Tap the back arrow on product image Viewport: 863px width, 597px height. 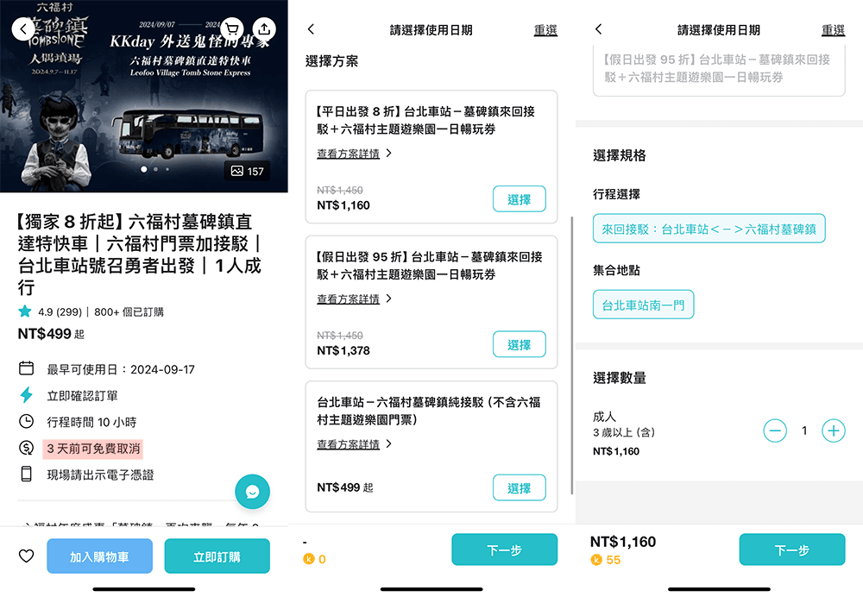[23, 28]
